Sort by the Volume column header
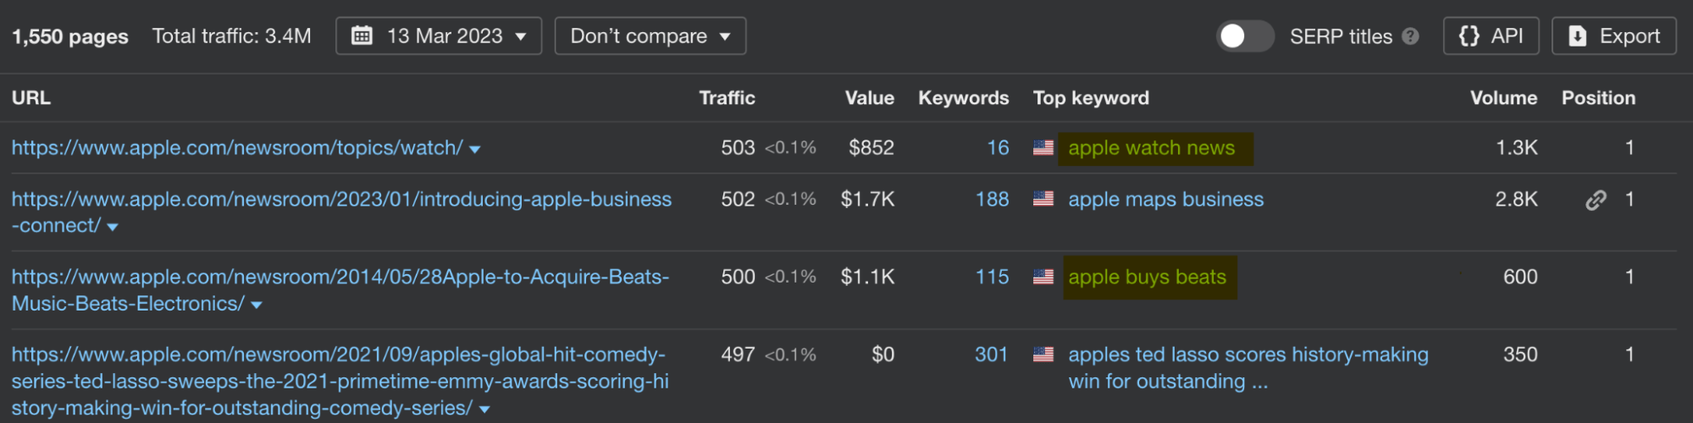Screen dimensions: 1693x423 click(x=1503, y=98)
